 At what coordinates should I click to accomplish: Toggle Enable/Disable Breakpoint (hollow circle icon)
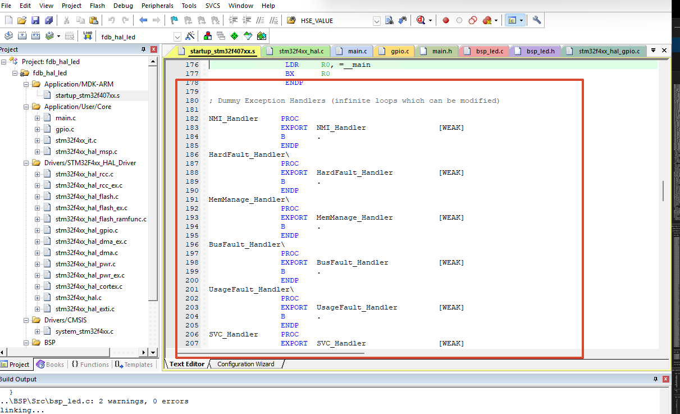[459, 20]
